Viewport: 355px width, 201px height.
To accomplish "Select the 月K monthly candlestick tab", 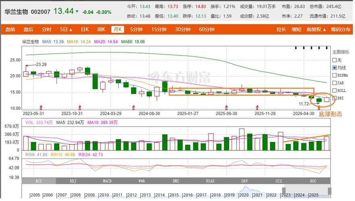I will [x=117, y=29].
